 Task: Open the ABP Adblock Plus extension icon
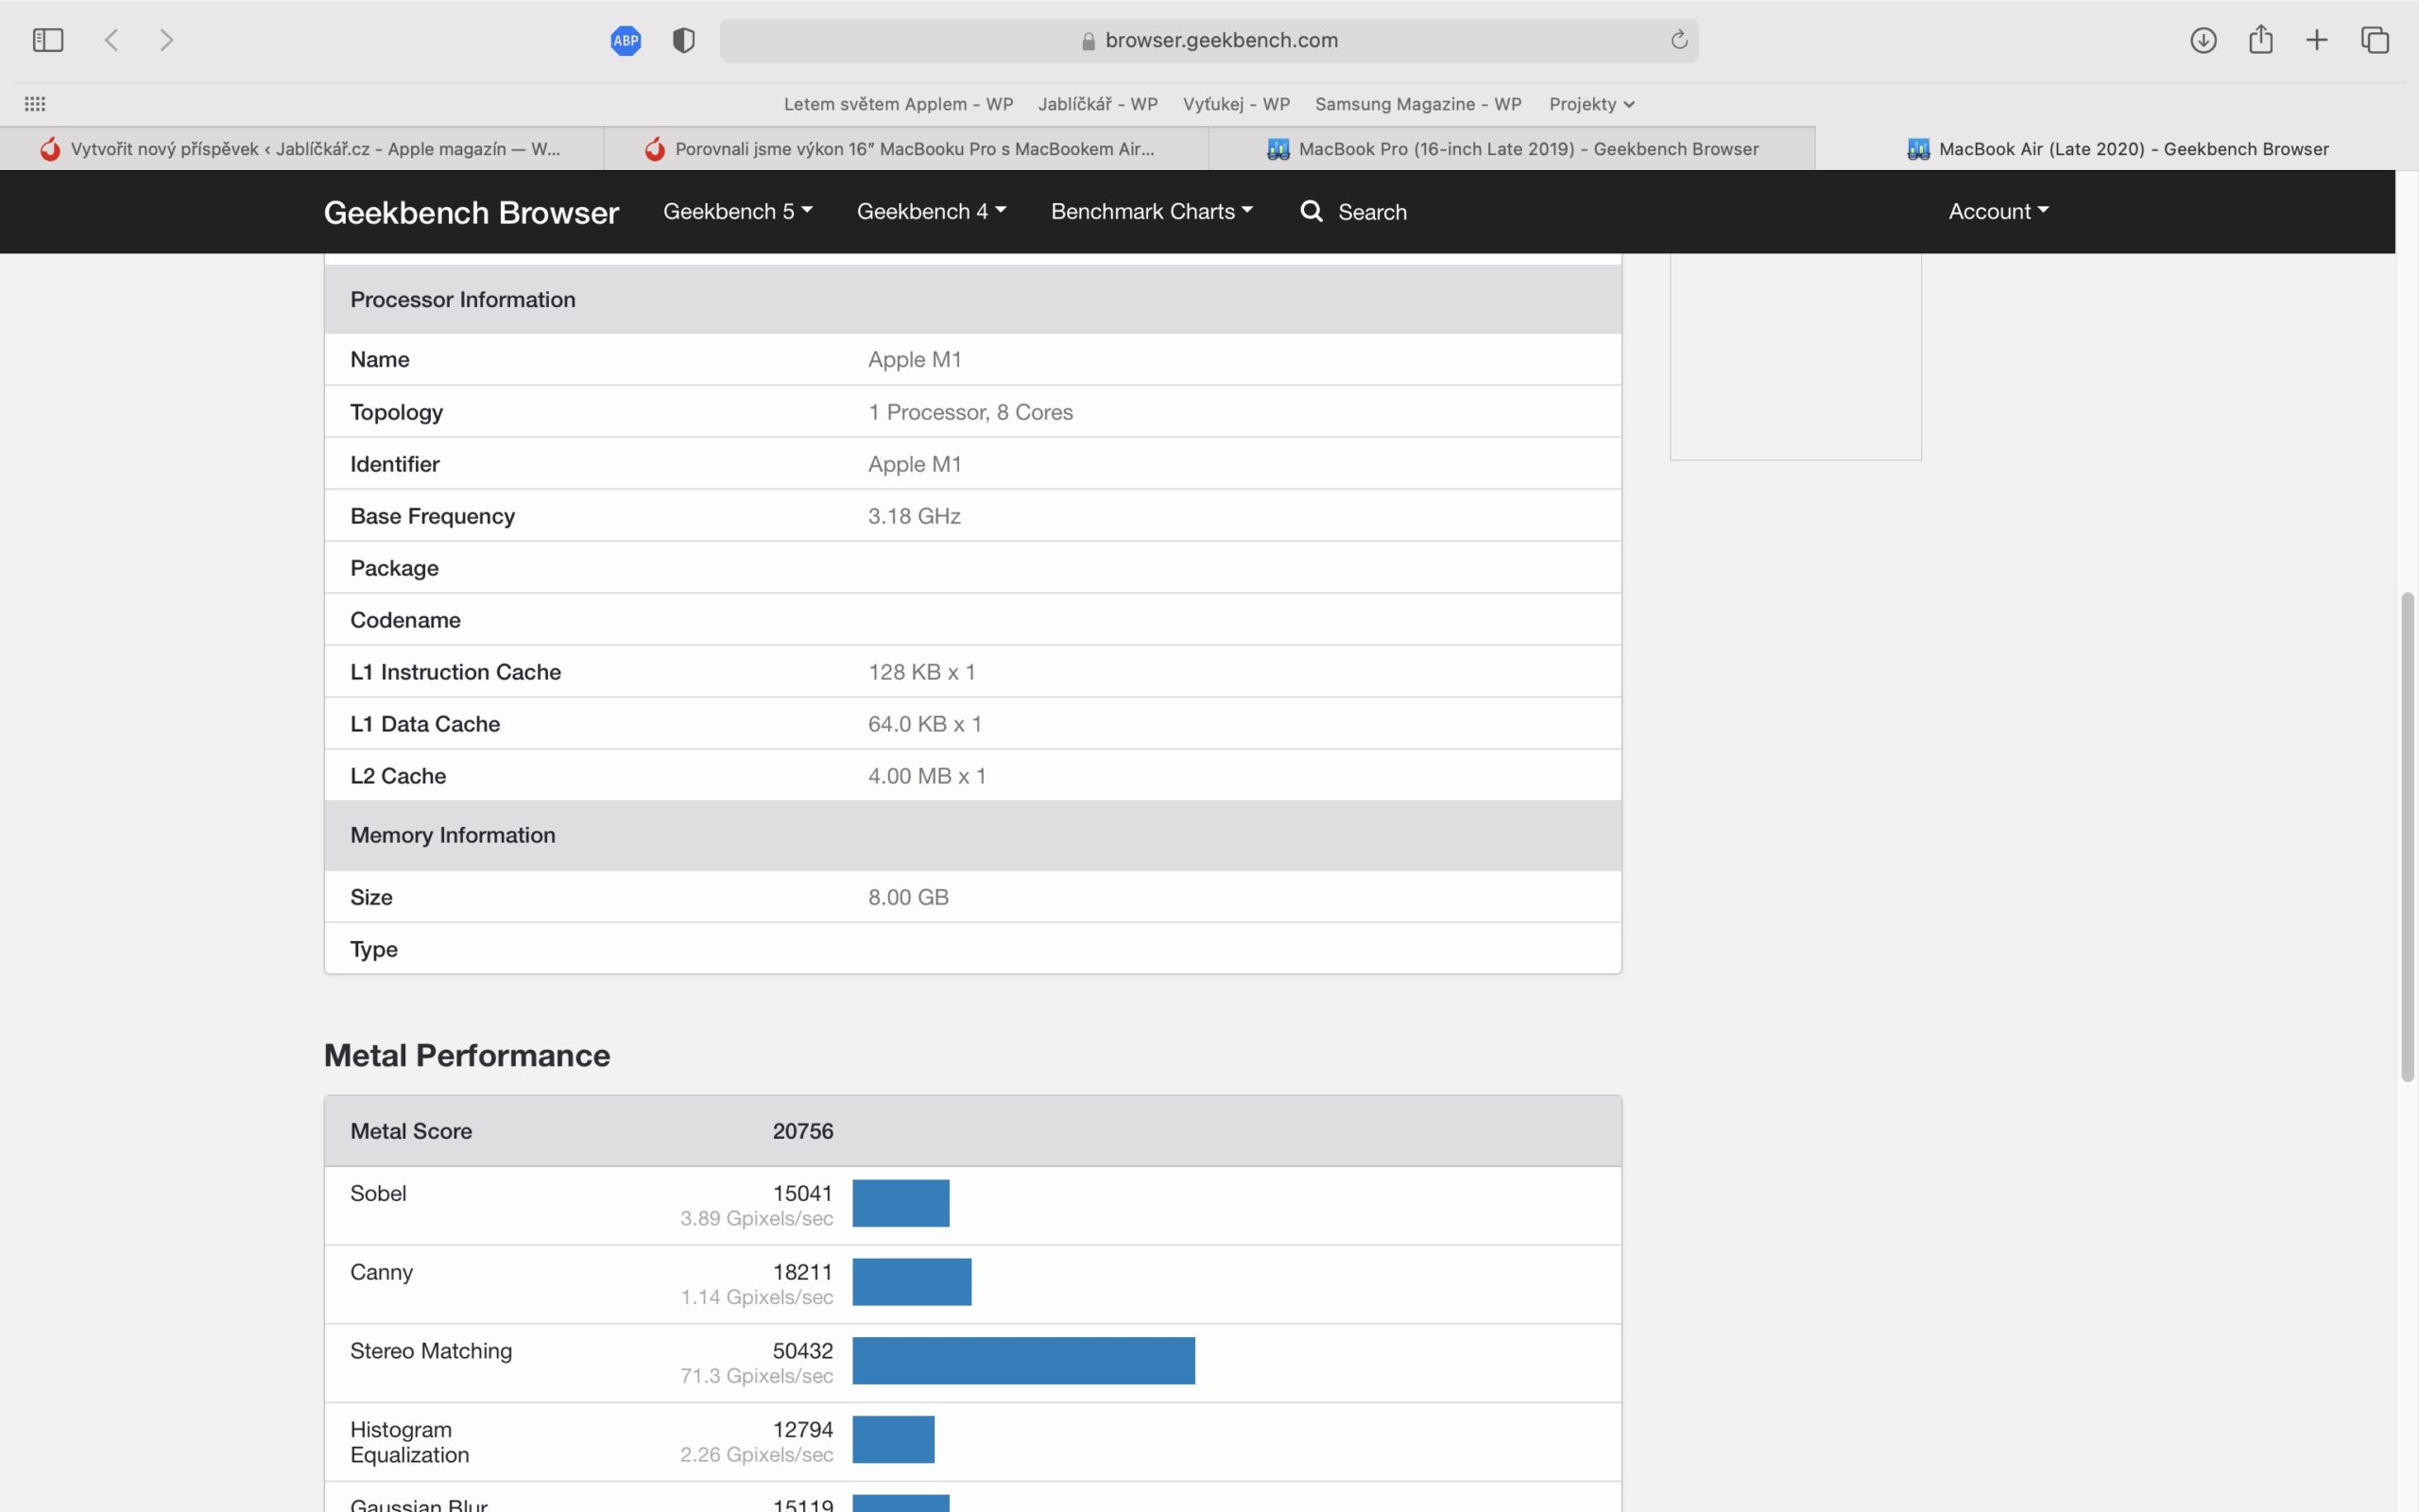tap(626, 40)
